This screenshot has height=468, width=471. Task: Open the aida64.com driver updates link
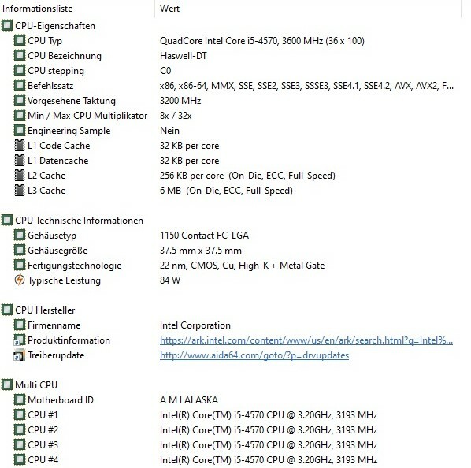click(x=254, y=355)
